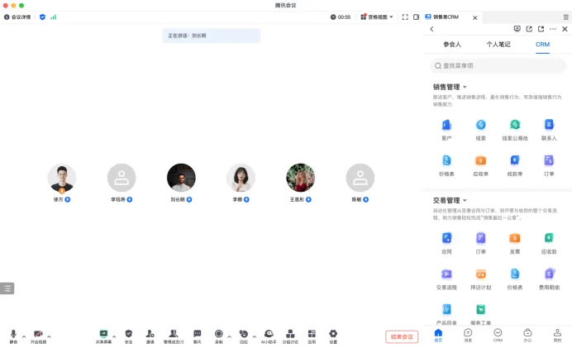Open the 宫格视图 layout dropdown
The height and width of the screenshot is (348, 572).
pos(378,17)
